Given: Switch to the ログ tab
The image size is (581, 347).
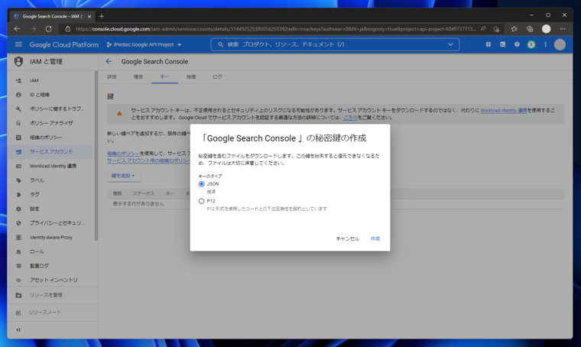Looking at the screenshot, I should coord(218,76).
